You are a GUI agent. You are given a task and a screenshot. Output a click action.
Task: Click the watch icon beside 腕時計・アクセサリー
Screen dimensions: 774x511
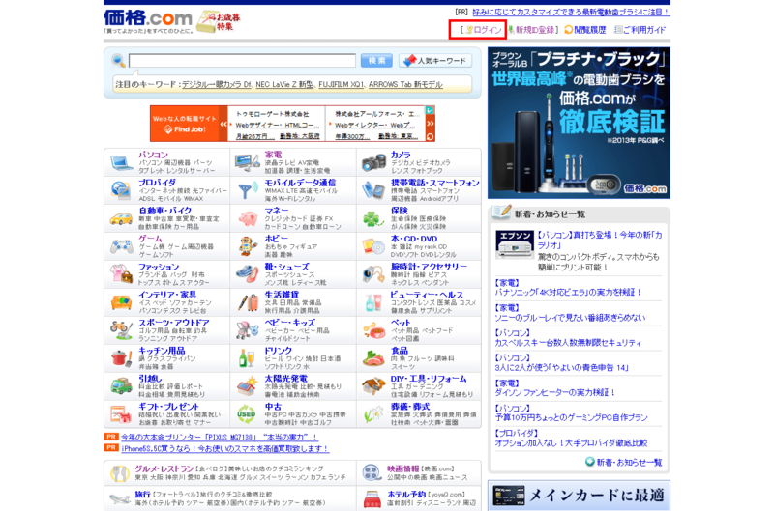click(x=373, y=274)
